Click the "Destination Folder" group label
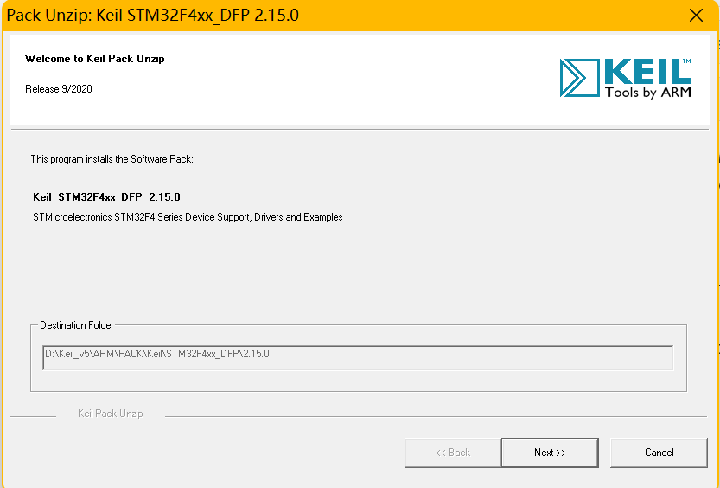Viewport: 720px width, 488px height. (77, 325)
